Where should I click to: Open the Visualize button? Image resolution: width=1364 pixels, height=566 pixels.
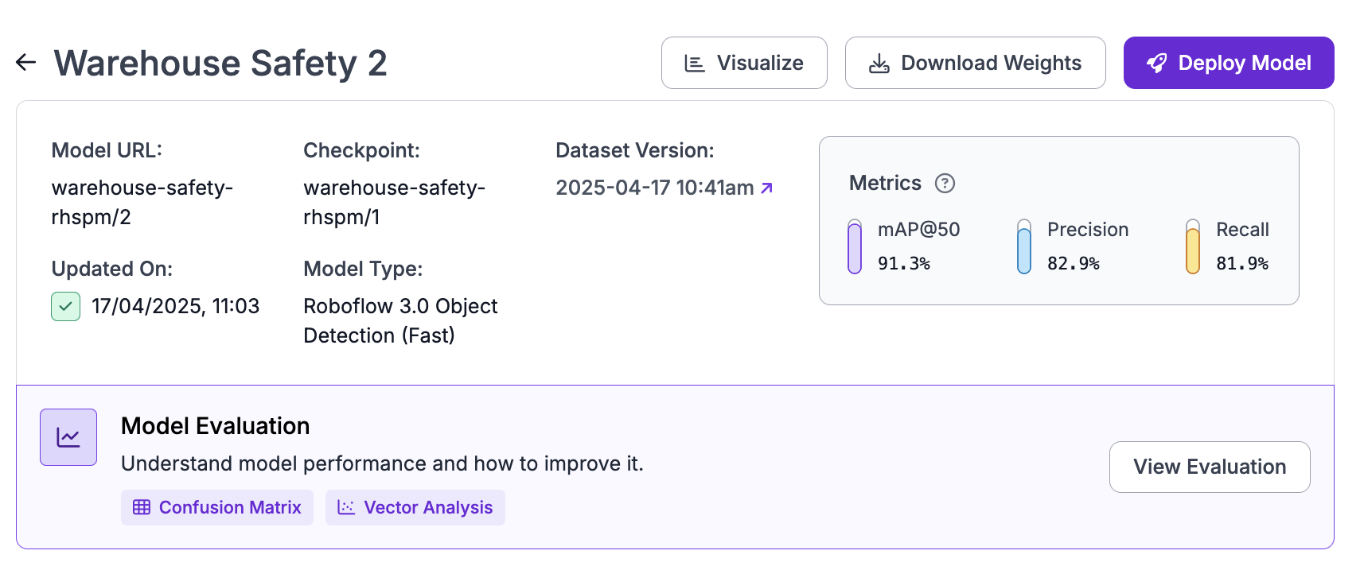pyautogui.click(x=743, y=63)
